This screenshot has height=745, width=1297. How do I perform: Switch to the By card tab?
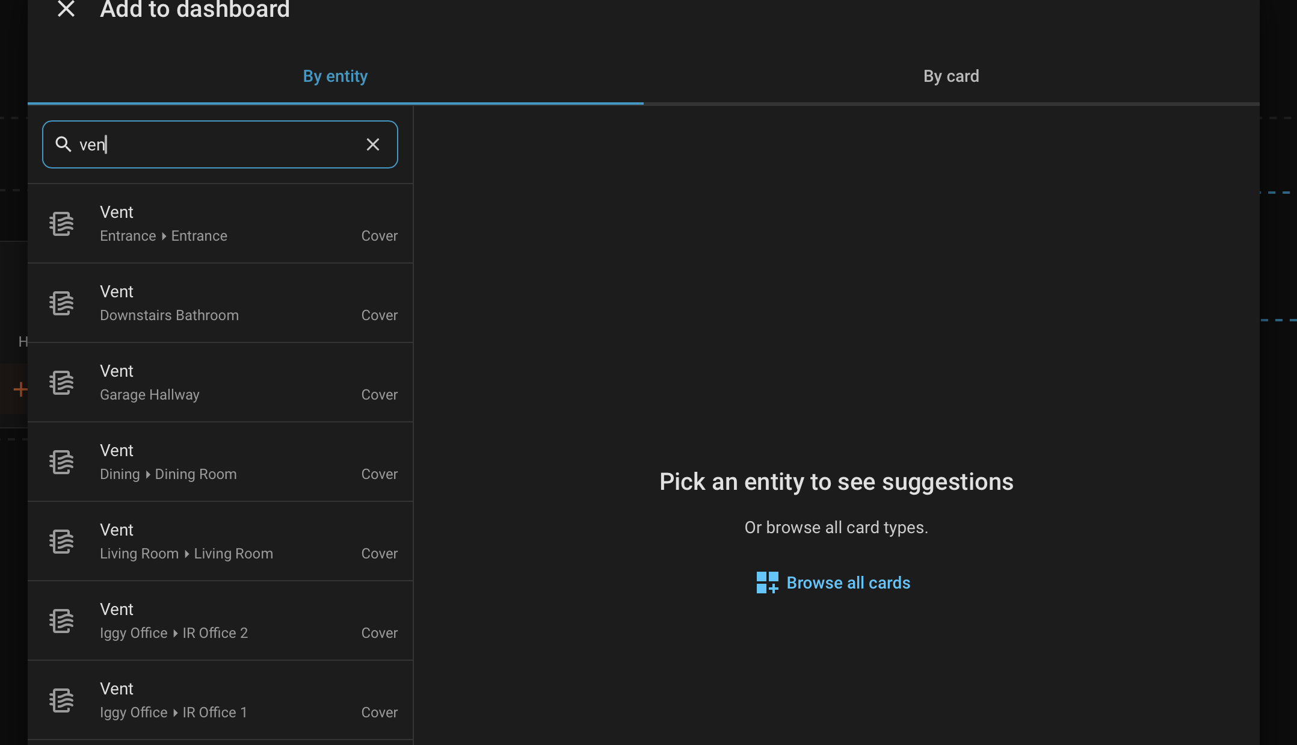coord(951,76)
